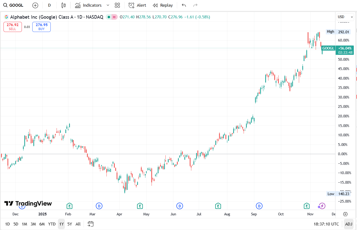Open timezone menu at 18:37:10 UTC
The width and height of the screenshot is (357, 230).
[x=326, y=224]
